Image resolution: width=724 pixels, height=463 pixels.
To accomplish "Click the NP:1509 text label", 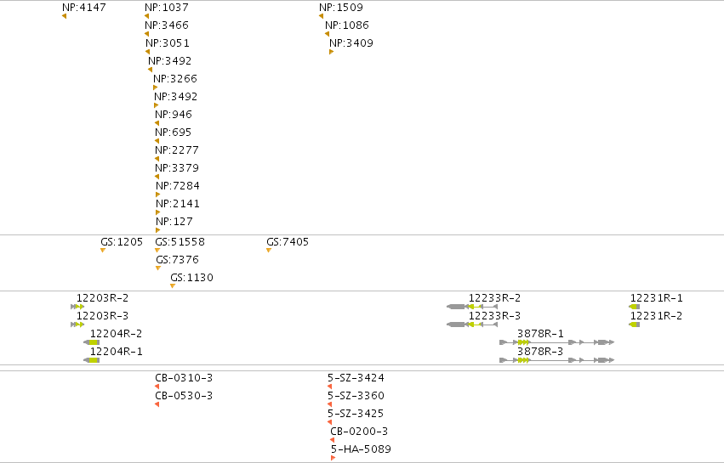I will point(341,8).
